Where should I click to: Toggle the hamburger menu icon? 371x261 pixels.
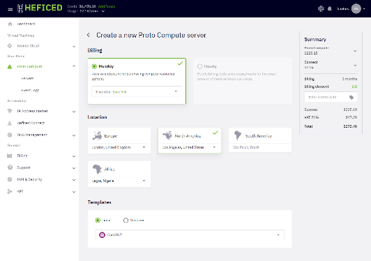10,9
